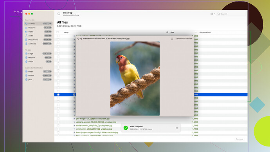Select the daniel-smith unsplash.jpg file name

point(94,125)
